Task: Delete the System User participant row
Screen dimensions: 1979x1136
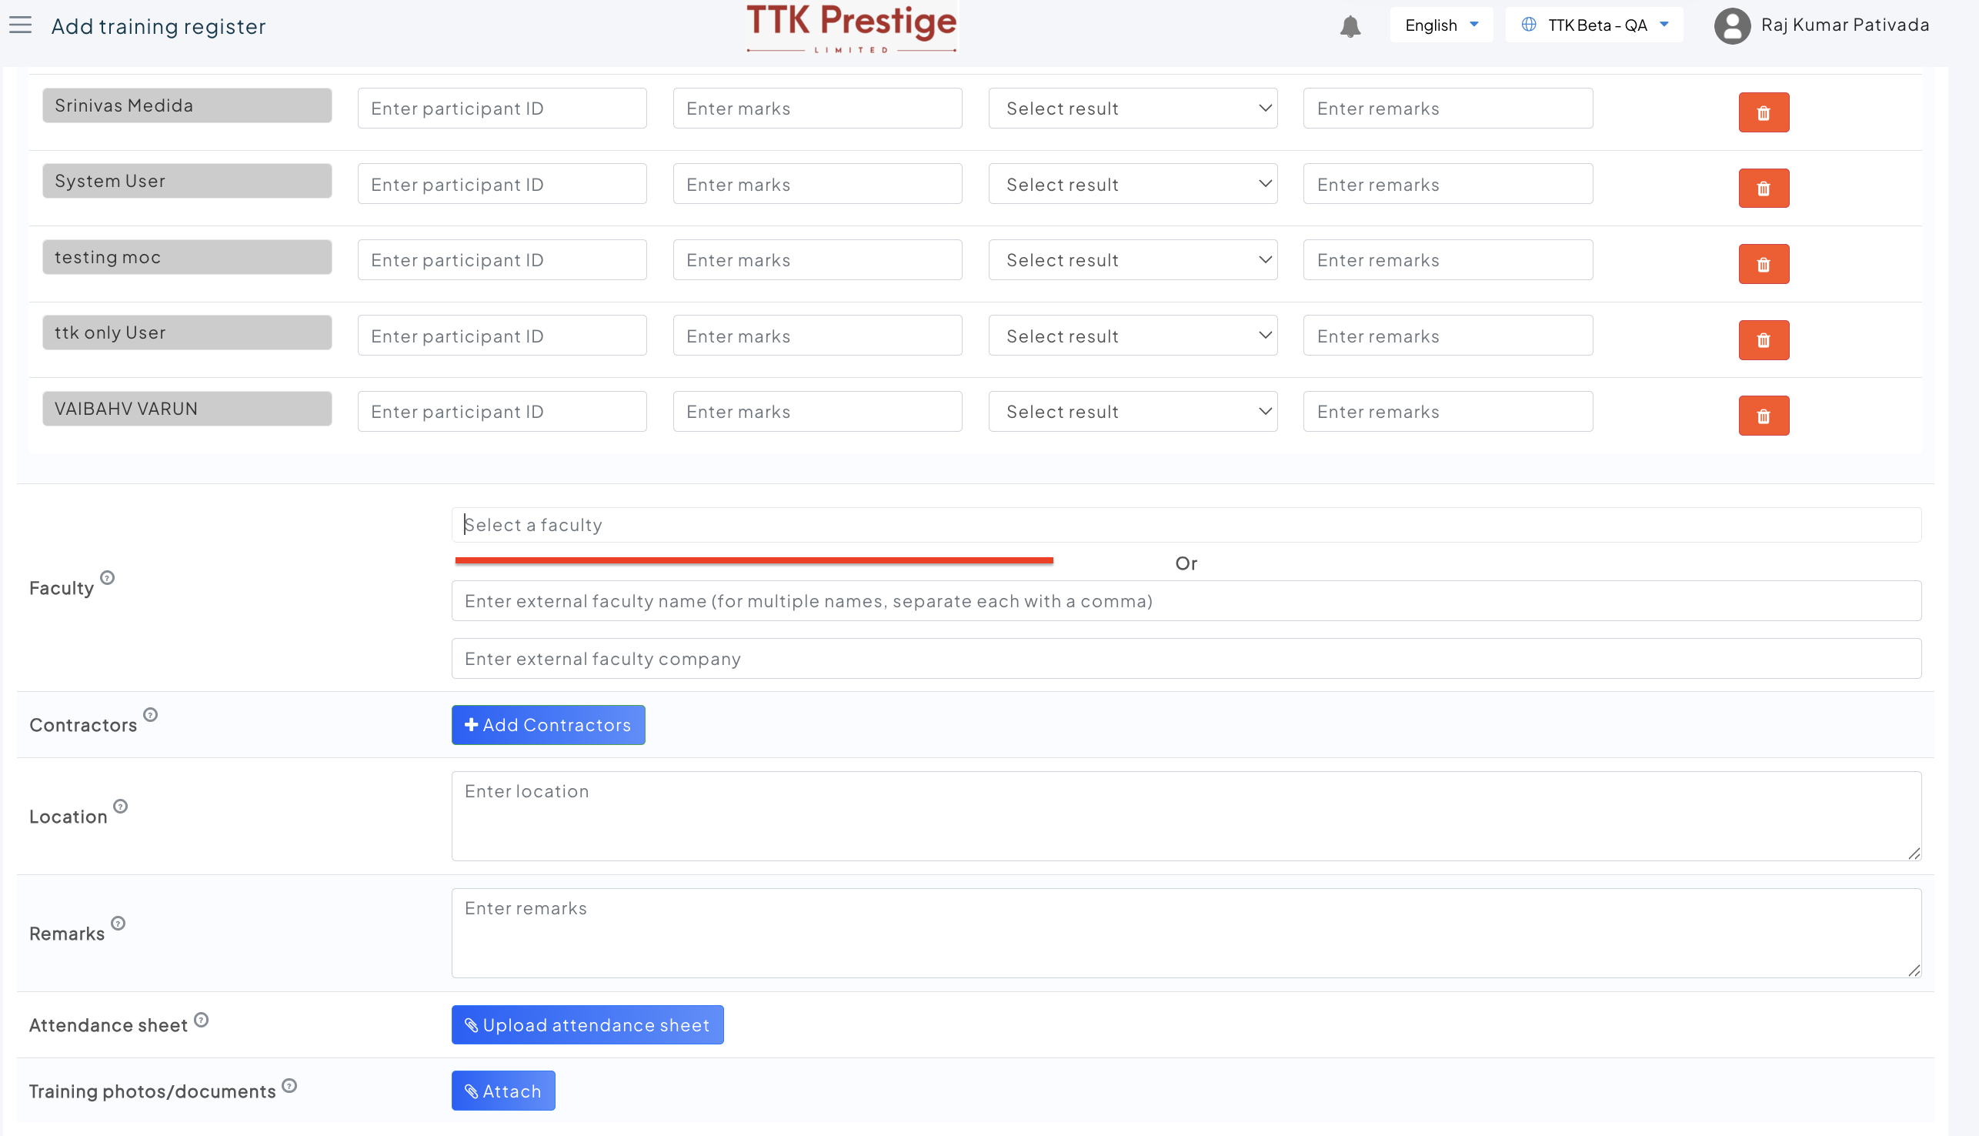Action: click(1763, 189)
